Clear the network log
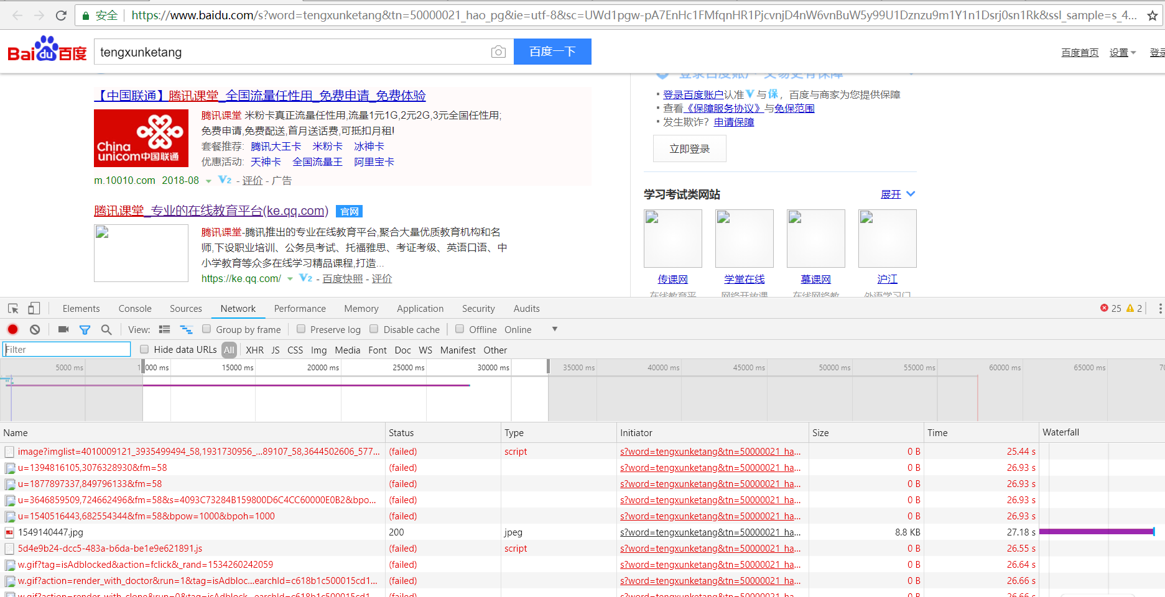 click(35, 329)
